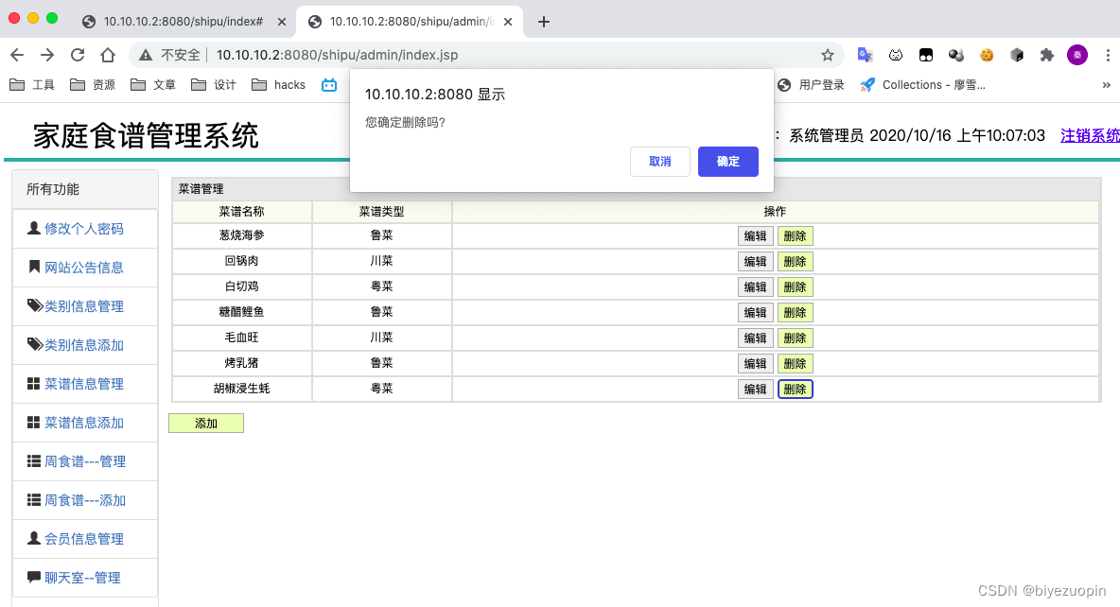The width and height of the screenshot is (1120, 607).
Task: Open the hacks bookmarks folder
Action: (278, 85)
